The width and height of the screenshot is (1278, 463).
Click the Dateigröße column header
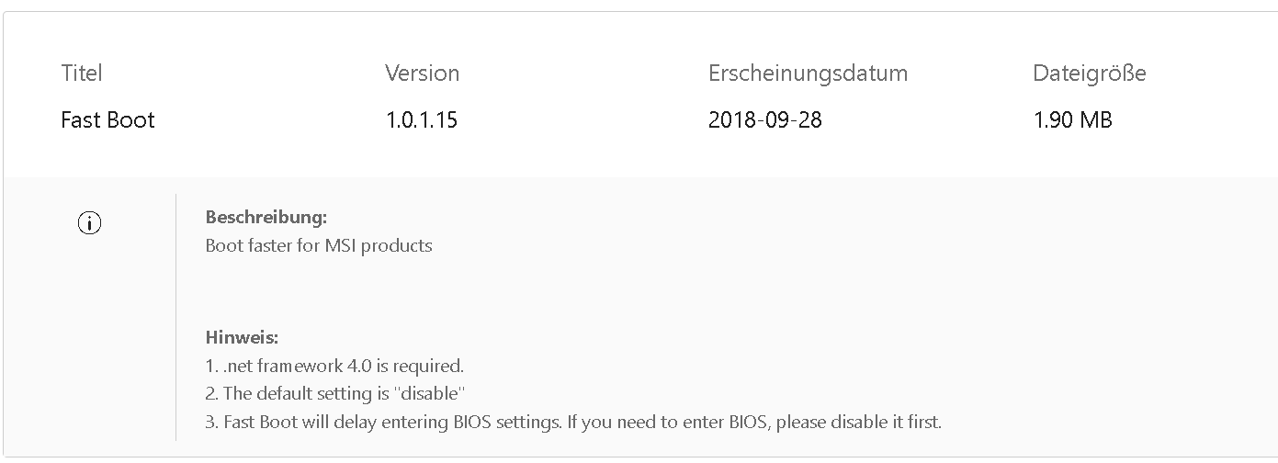coord(1089,73)
